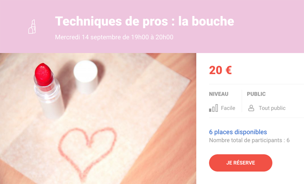Viewport: 304px width, 184px height.
Task: Click the title Techniques de pros : la bouche
Action: pyautogui.click(x=144, y=21)
